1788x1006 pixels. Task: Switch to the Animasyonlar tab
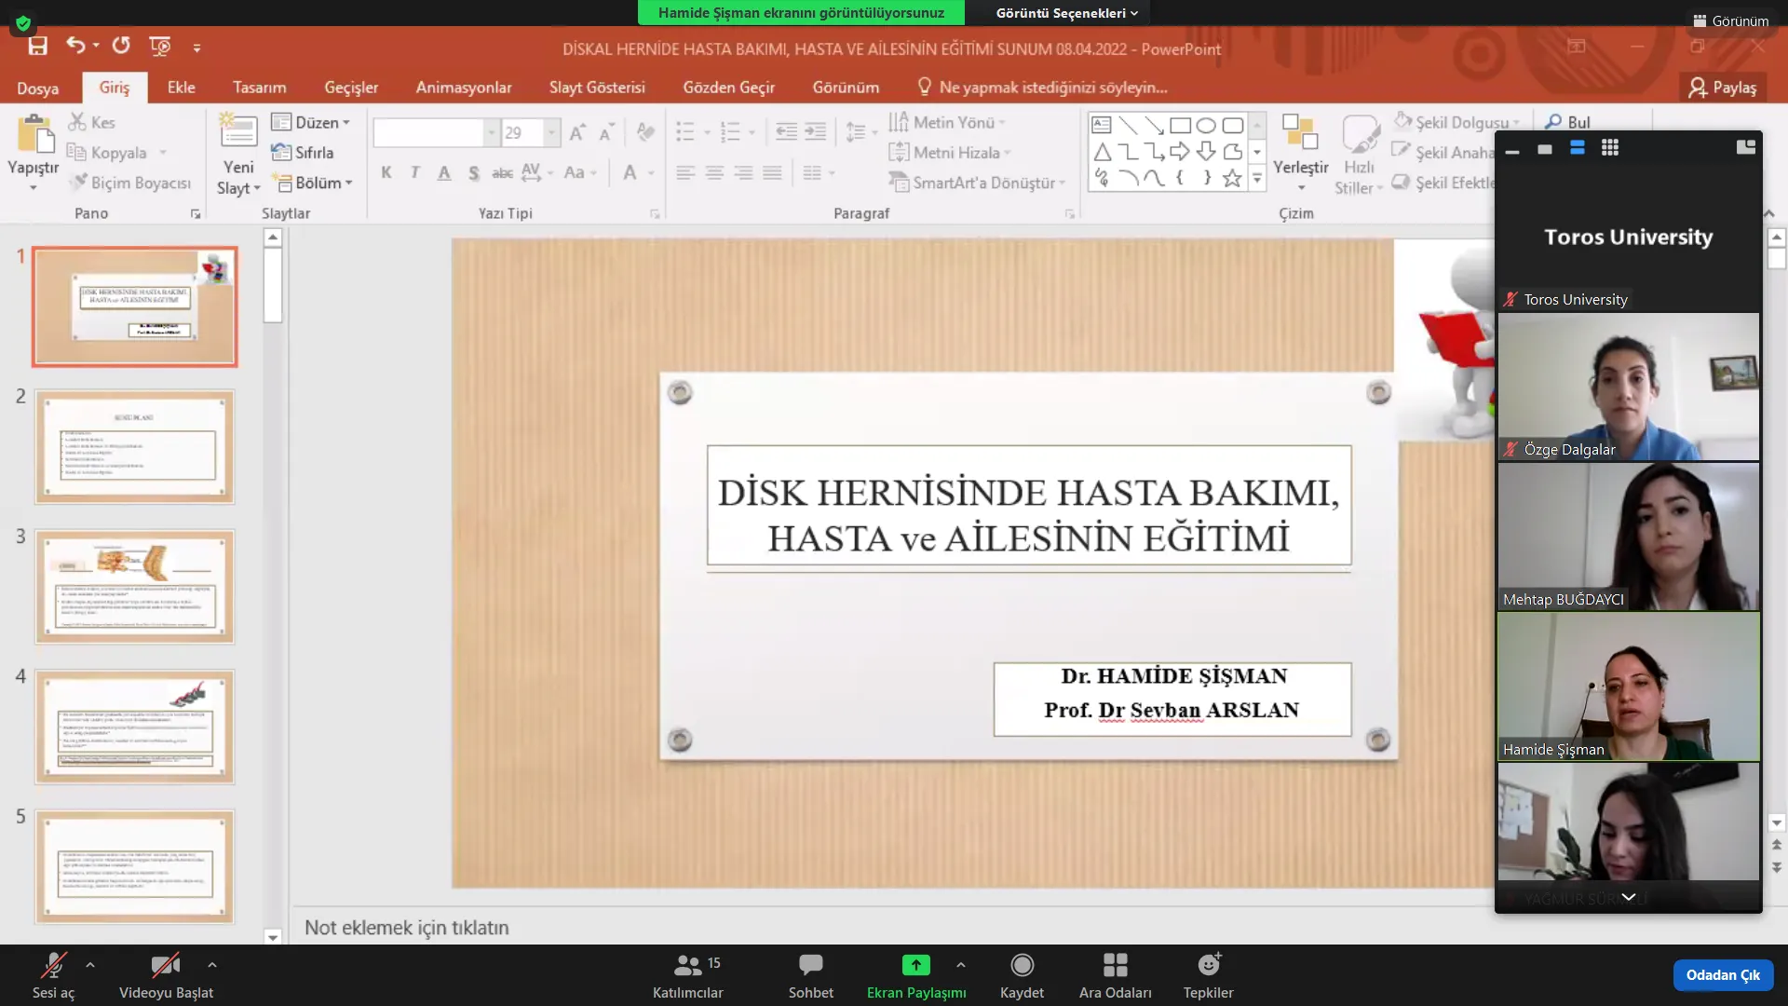464,87
